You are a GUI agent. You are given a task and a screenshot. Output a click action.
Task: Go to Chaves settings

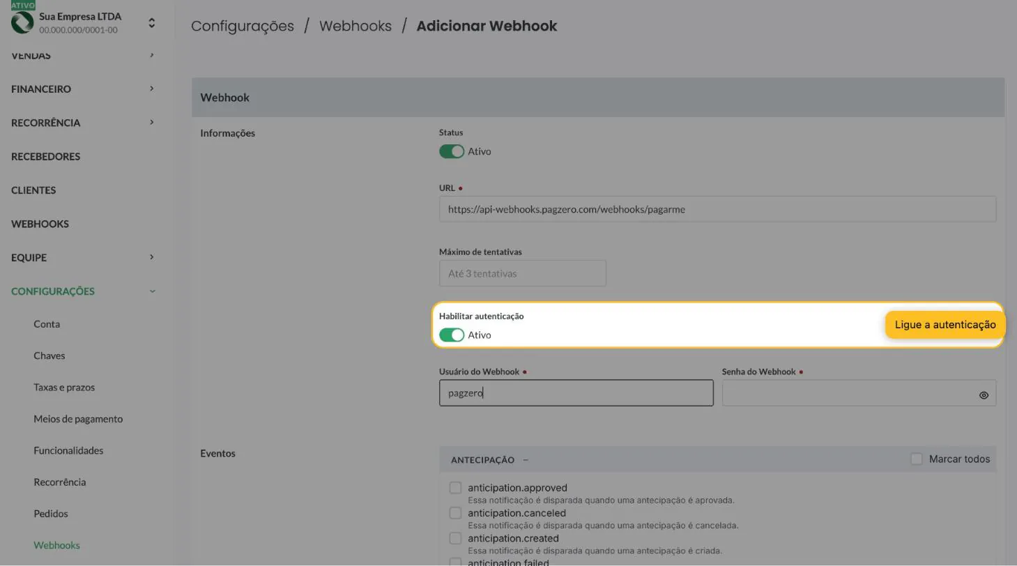coord(49,355)
